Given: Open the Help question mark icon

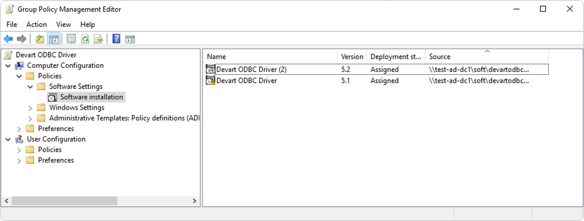Looking at the screenshot, I should tap(116, 39).
